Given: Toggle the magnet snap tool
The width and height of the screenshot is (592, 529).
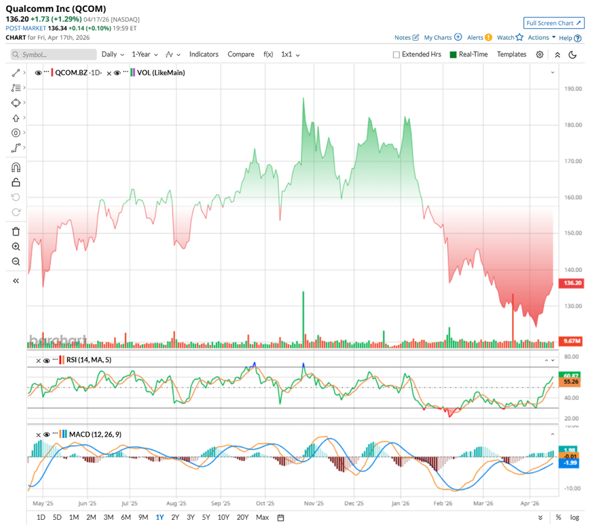Looking at the screenshot, I should pyautogui.click(x=16, y=167).
